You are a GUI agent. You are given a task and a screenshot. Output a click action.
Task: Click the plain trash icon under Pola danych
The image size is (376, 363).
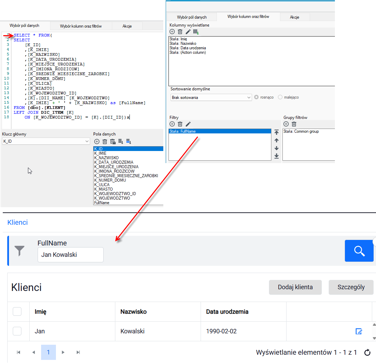pyautogui.click(x=105, y=142)
